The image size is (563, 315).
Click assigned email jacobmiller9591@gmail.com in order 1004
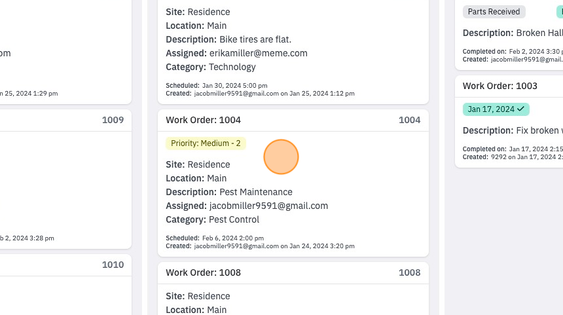(268, 206)
